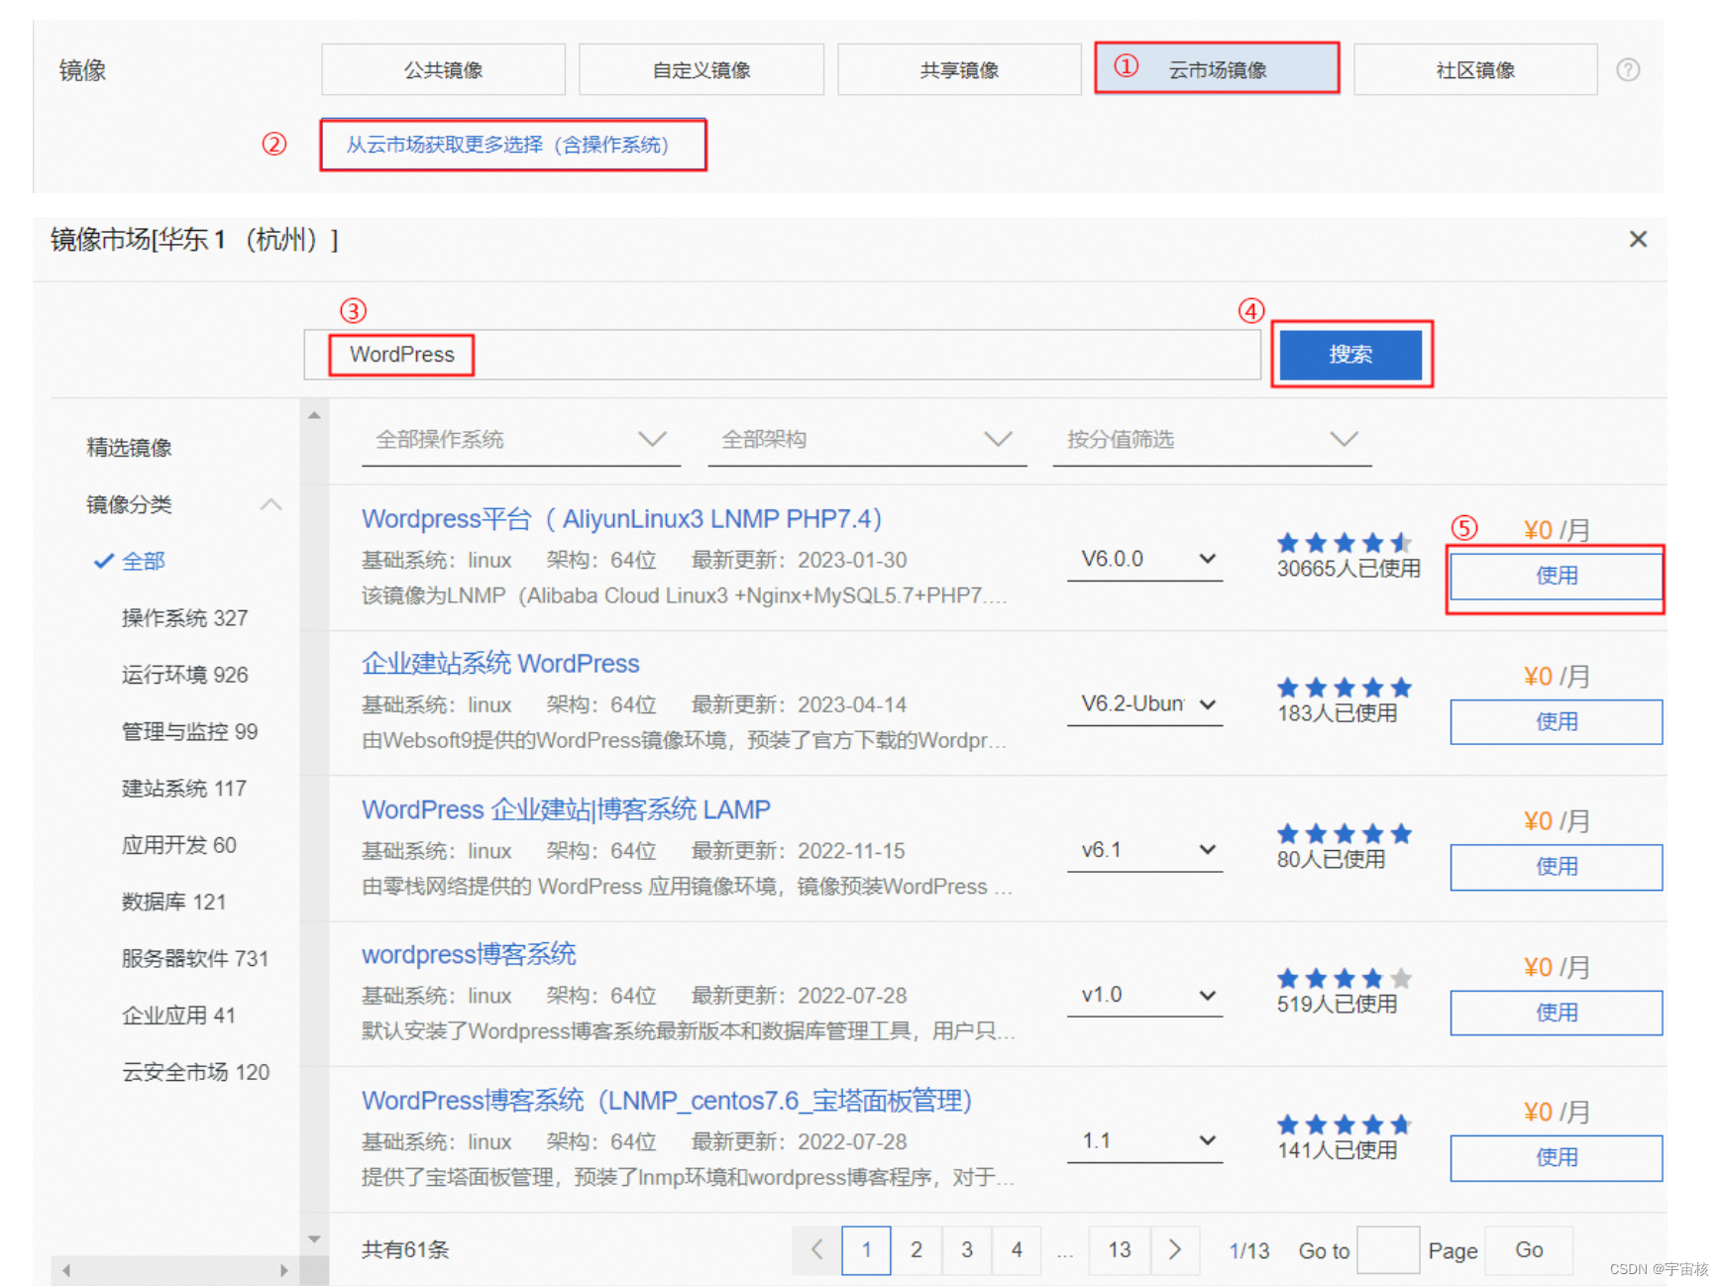Click the Go to page number input

point(1388,1250)
